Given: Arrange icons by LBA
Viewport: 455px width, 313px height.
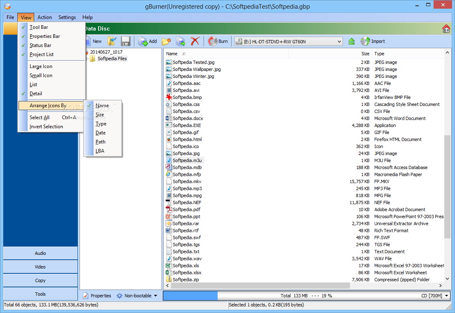Looking at the screenshot, I should [x=103, y=151].
